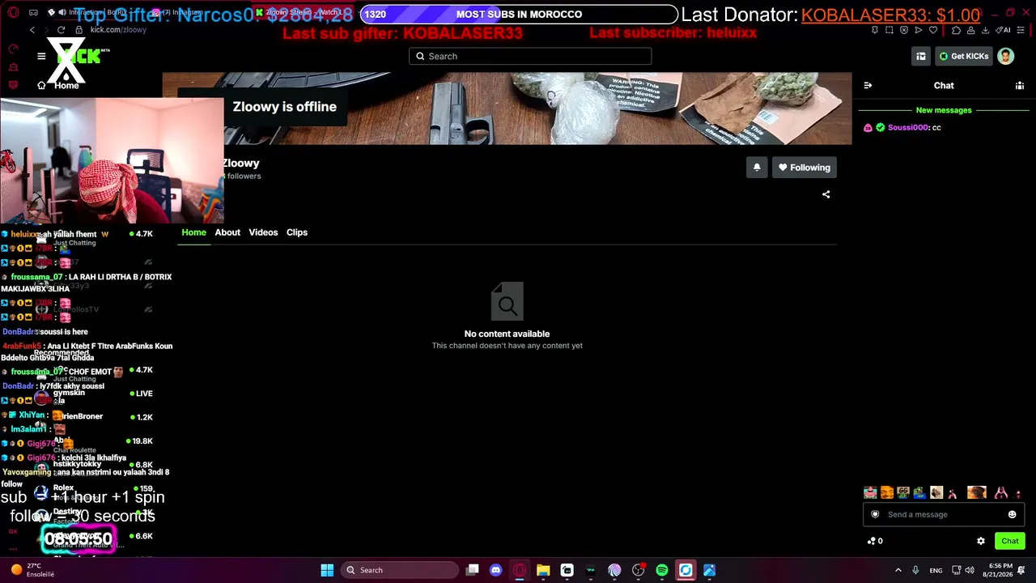Open browser easy setup sliders icon

pyautogui.click(x=1021, y=30)
